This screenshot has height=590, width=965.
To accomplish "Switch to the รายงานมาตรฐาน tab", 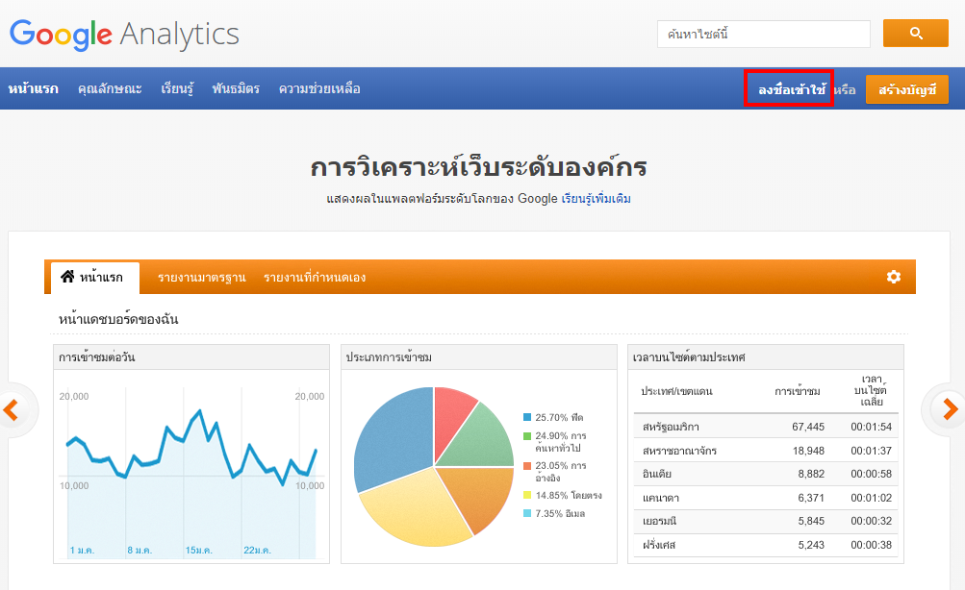I will (201, 278).
